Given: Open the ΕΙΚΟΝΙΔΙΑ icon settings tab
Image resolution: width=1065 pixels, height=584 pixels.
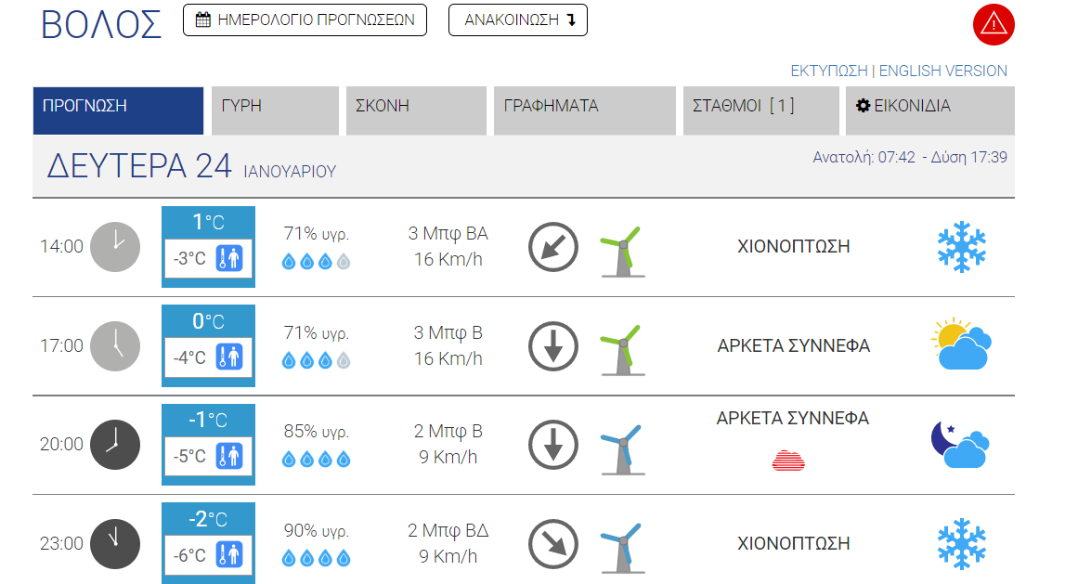Looking at the screenshot, I should pyautogui.click(x=929, y=110).
